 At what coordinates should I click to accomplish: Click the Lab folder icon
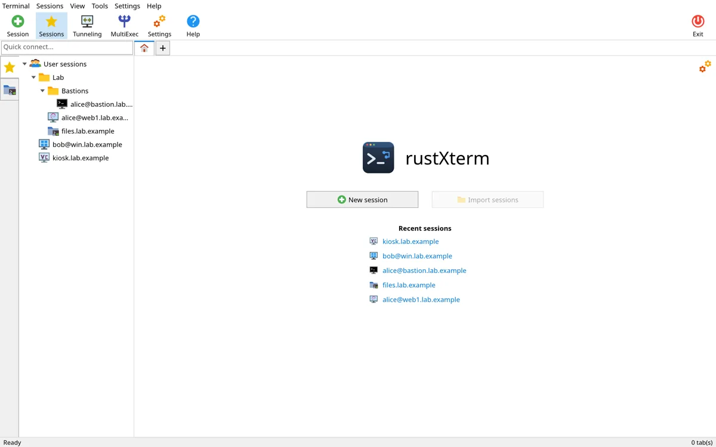point(44,77)
